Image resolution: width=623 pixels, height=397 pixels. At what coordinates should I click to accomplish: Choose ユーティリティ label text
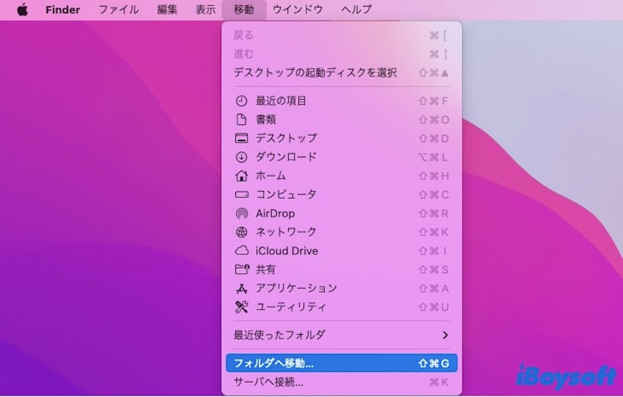click(291, 307)
